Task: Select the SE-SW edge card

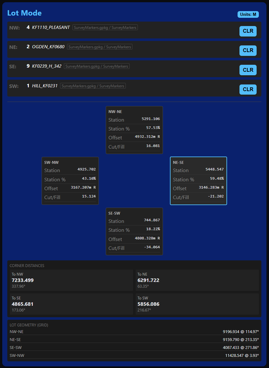Action: pyautogui.click(x=134, y=231)
